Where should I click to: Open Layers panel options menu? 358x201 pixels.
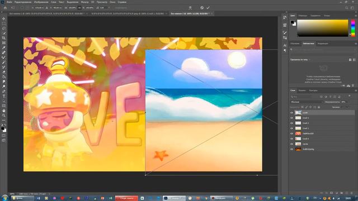point(356,90)
